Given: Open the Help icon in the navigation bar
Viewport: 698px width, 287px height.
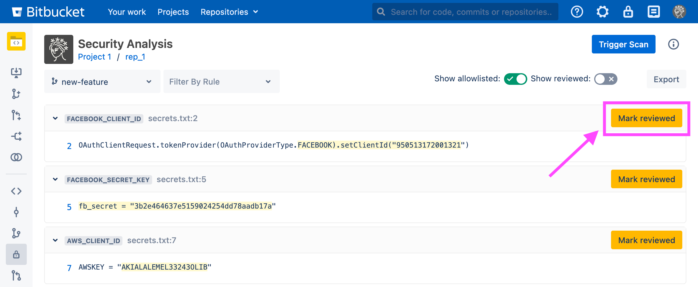Looking at the screenshot, I should [577, 12].
